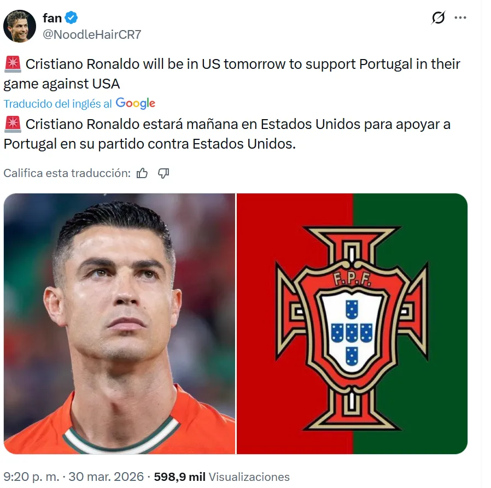Rate translation with thumbs down

163,173
